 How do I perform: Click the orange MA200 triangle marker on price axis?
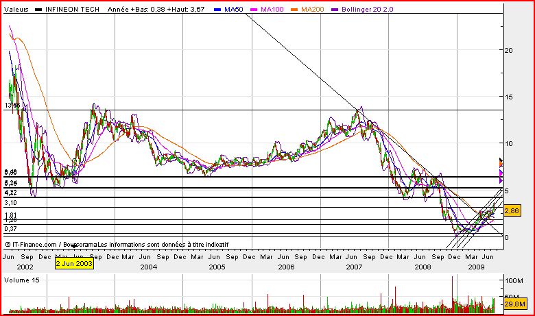pos(501,165)
